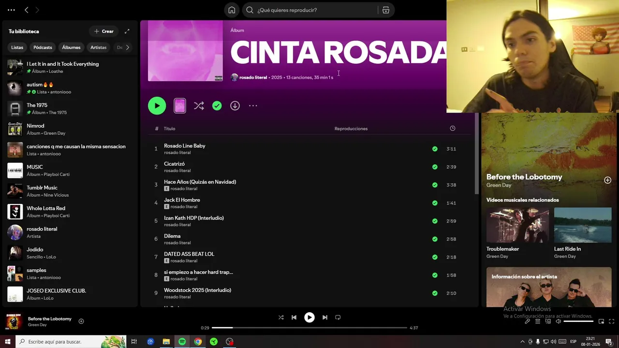Toggle saved check for Jack El Hombre
The image size is (619, 348).
click(435, 203)
